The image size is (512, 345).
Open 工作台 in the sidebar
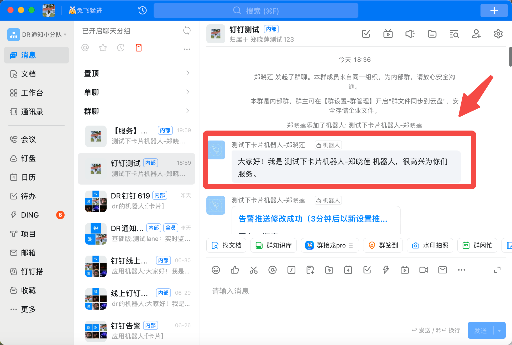pyautogui.click(x=36, y=93)
